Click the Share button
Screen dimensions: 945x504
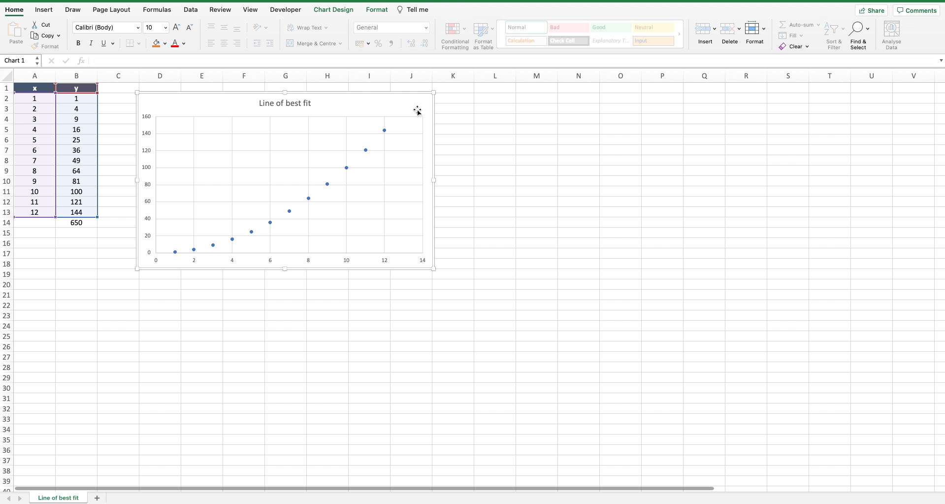tap(871, 10)
